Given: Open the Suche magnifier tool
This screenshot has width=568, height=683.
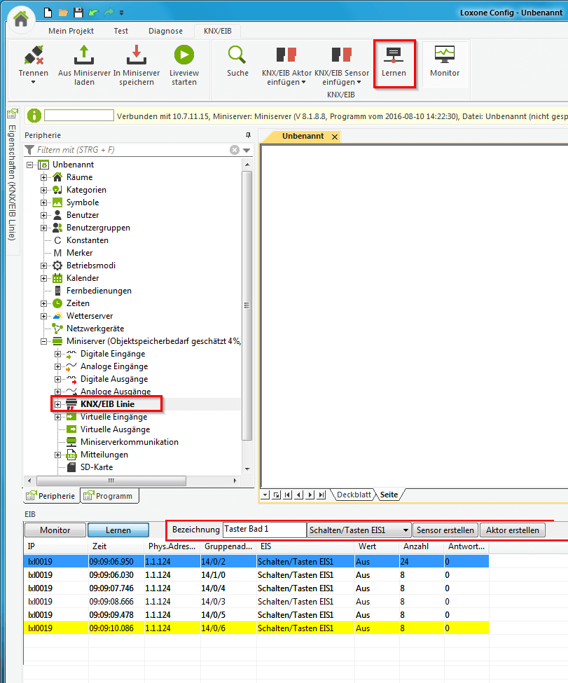Looking at the screenshot, I should [237, 55].
